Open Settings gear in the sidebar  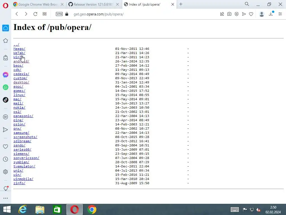(x=6, y=172)
